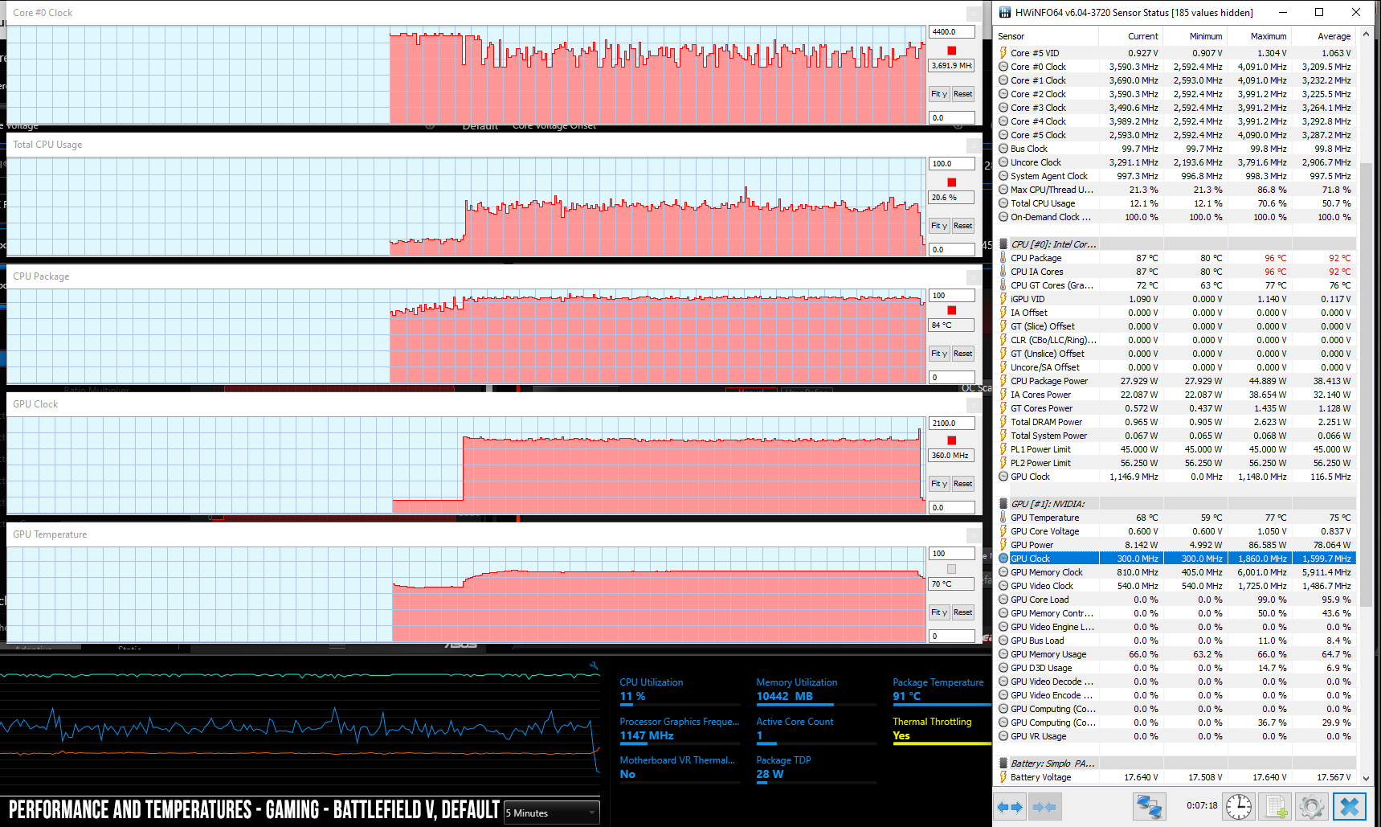Select the GPU [#1]: NVIDIA: section header
Viewport: 1381px width, 827px height.
tap(1176, 504)
